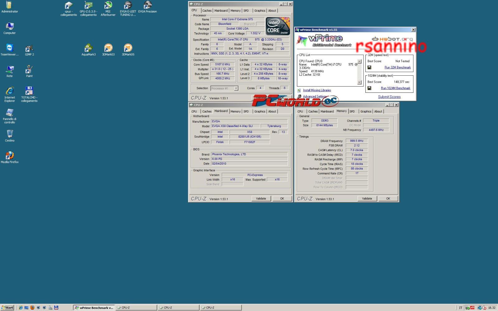Click Validate in the Memory CPU-Z window
This screenshot has width=498, height=311.
(367, 199)
